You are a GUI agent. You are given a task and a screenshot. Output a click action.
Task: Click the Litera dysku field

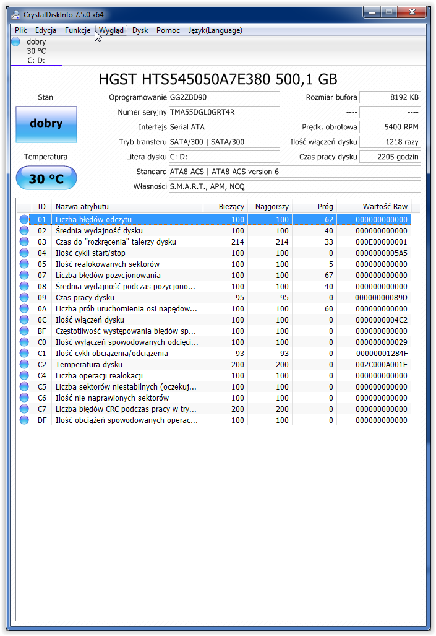point(224,157)
